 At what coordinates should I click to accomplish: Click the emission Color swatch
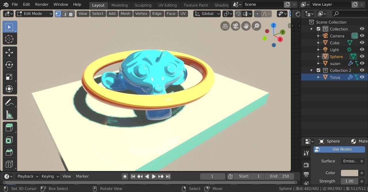click(x=350, y=173)
